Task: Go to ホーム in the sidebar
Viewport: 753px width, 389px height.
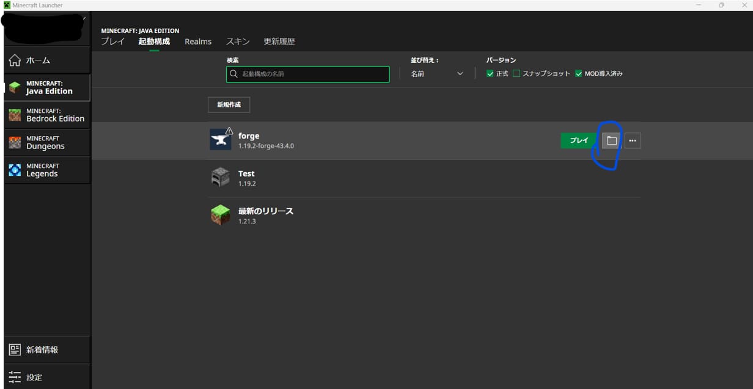Action: (47, 60)
